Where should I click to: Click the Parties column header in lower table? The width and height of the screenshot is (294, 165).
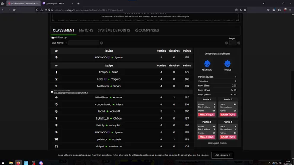tap(161, 65)
